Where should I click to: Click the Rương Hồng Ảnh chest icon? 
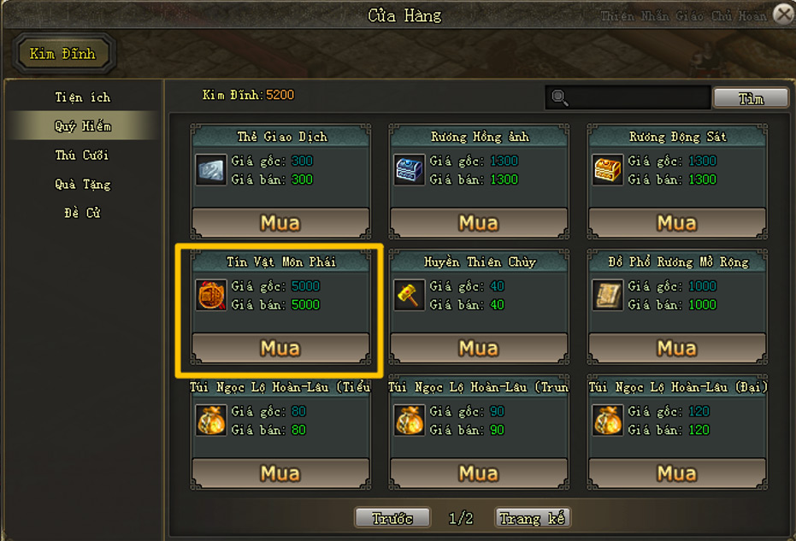tap(409, 170)
